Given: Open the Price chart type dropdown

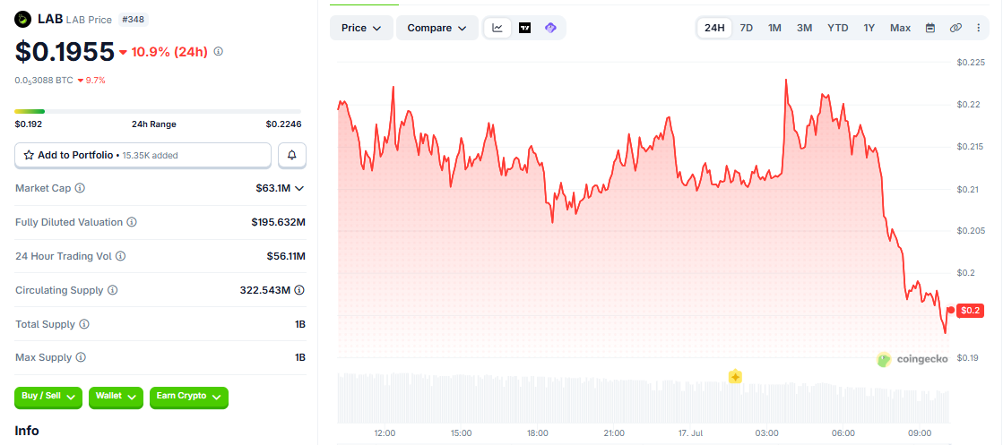Looking at the screenshot, I should (x=361, y=28).
